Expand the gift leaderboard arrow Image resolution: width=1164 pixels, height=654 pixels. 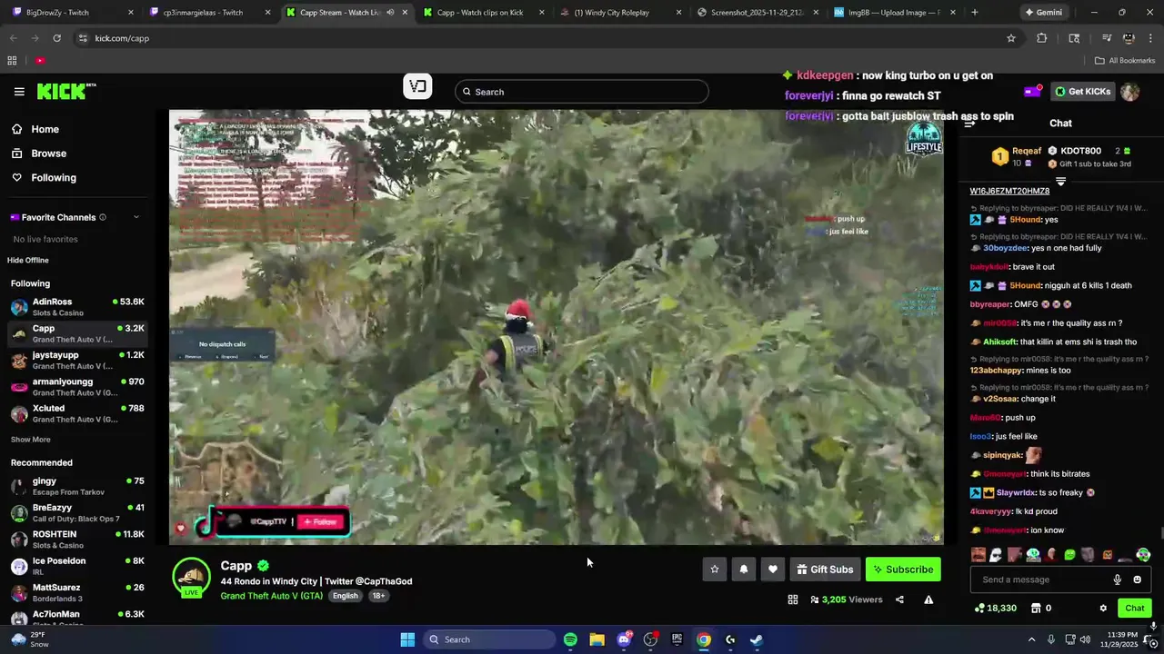click(x=1060, y=182)
